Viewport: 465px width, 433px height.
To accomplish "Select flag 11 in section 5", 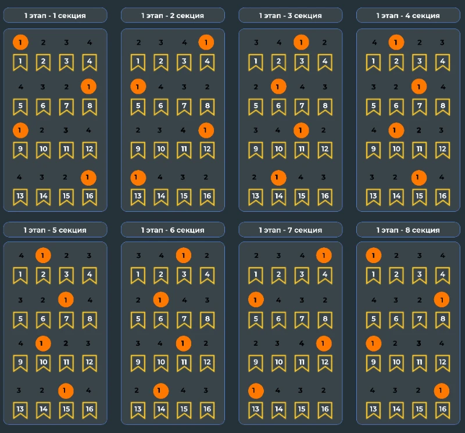I will (x=66, y=363).
